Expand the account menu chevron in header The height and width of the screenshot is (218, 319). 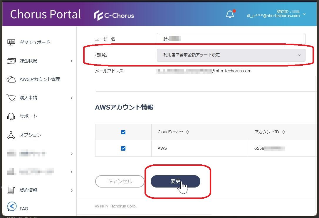(x=304, y=14)
